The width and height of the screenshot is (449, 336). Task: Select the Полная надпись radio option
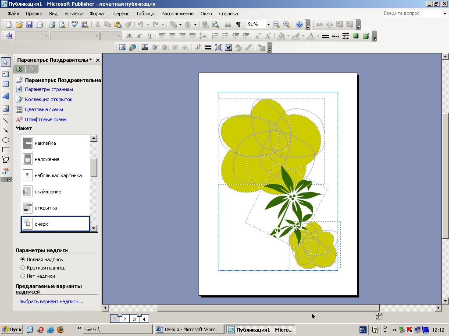click(23, 259)
